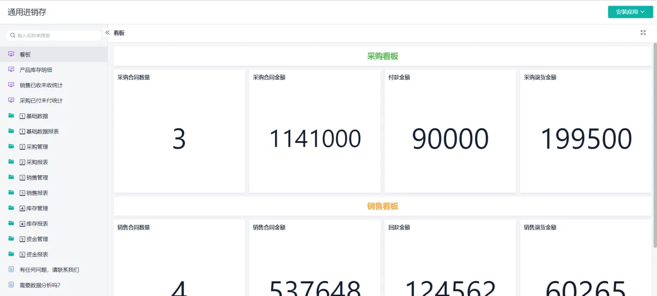Click the 采购退货金额 card title

pyautogui.click(x=540, y=77)
